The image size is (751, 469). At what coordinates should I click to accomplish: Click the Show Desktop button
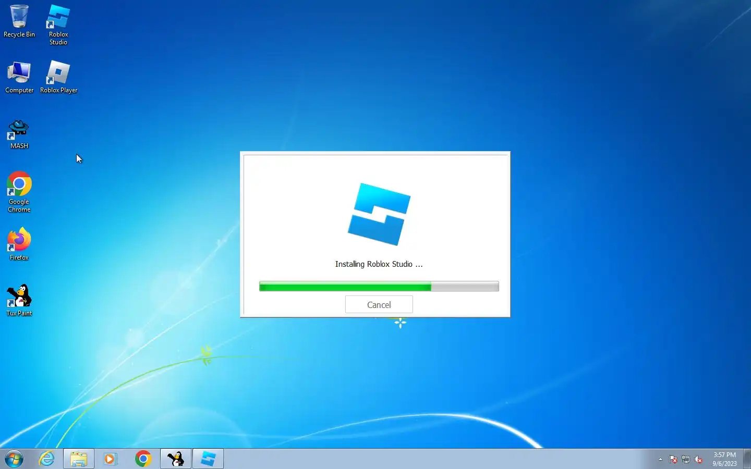point(747,459)
